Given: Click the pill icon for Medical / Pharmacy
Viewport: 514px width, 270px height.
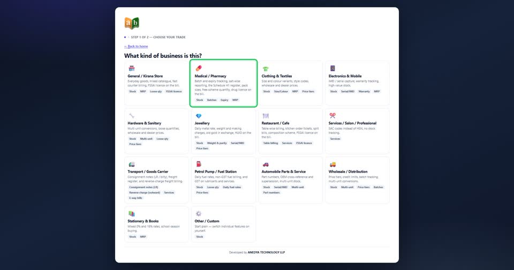Looking at the screenshot, I should 199,68.
